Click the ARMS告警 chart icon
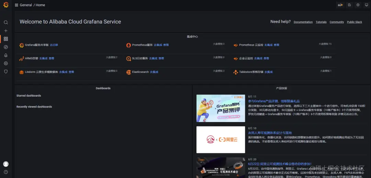 coord(22,59)
